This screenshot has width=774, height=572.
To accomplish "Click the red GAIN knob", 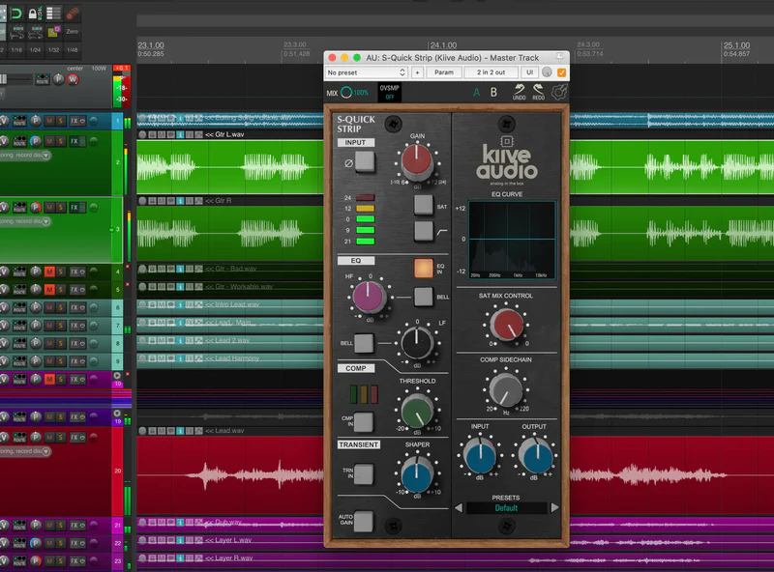I will 417,160.
